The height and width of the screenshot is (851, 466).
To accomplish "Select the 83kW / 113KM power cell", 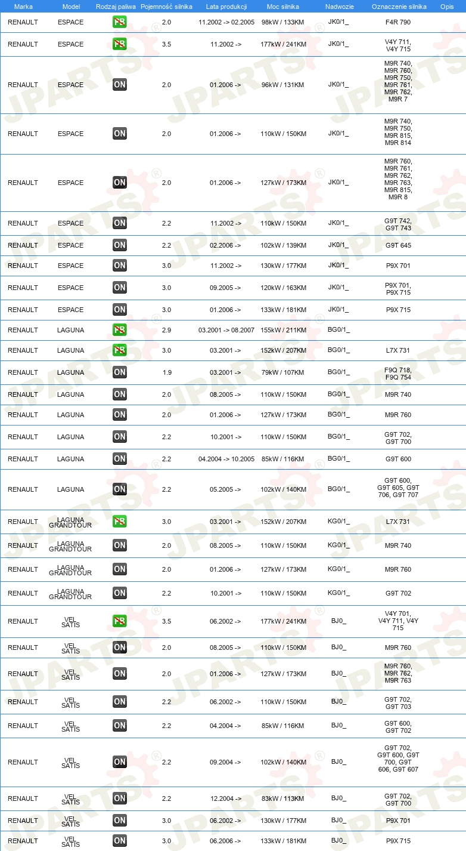I will pos(283,798).
